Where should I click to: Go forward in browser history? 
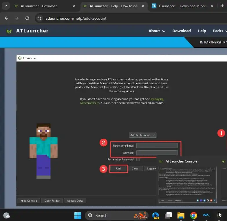pyautogui.click(x=17, y=19)
